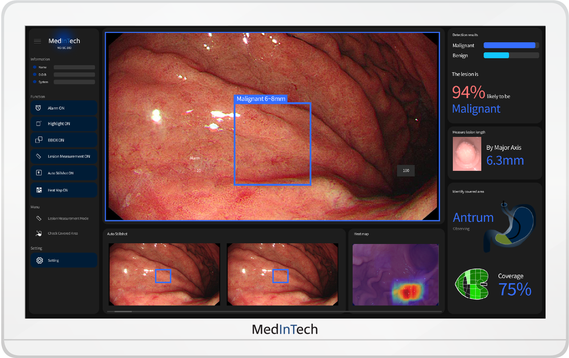Disable the Lesion Measurement ON function
The height and width of the screenshot is (358, 569).
pos(64,156)
